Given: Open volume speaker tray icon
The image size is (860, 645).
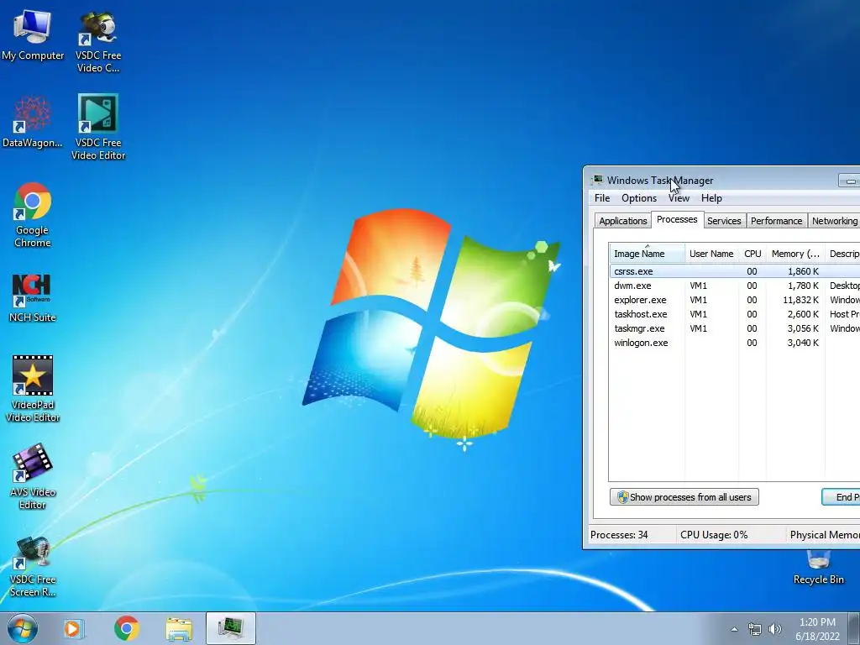Looking at the screenshot, I should (x=774, y=629).
